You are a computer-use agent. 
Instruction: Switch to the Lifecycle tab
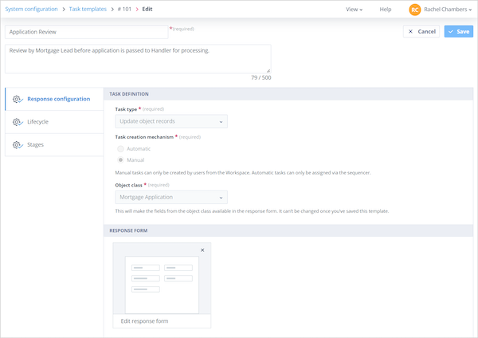(54, 122)
